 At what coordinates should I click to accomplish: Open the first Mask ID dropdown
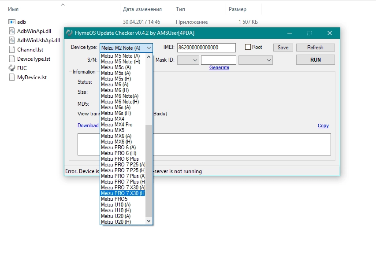click(188, 60)
